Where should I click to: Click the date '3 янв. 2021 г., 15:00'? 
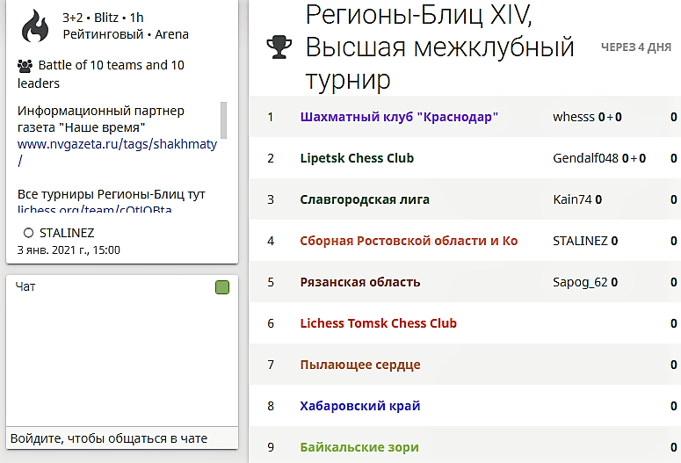(69, 250)
